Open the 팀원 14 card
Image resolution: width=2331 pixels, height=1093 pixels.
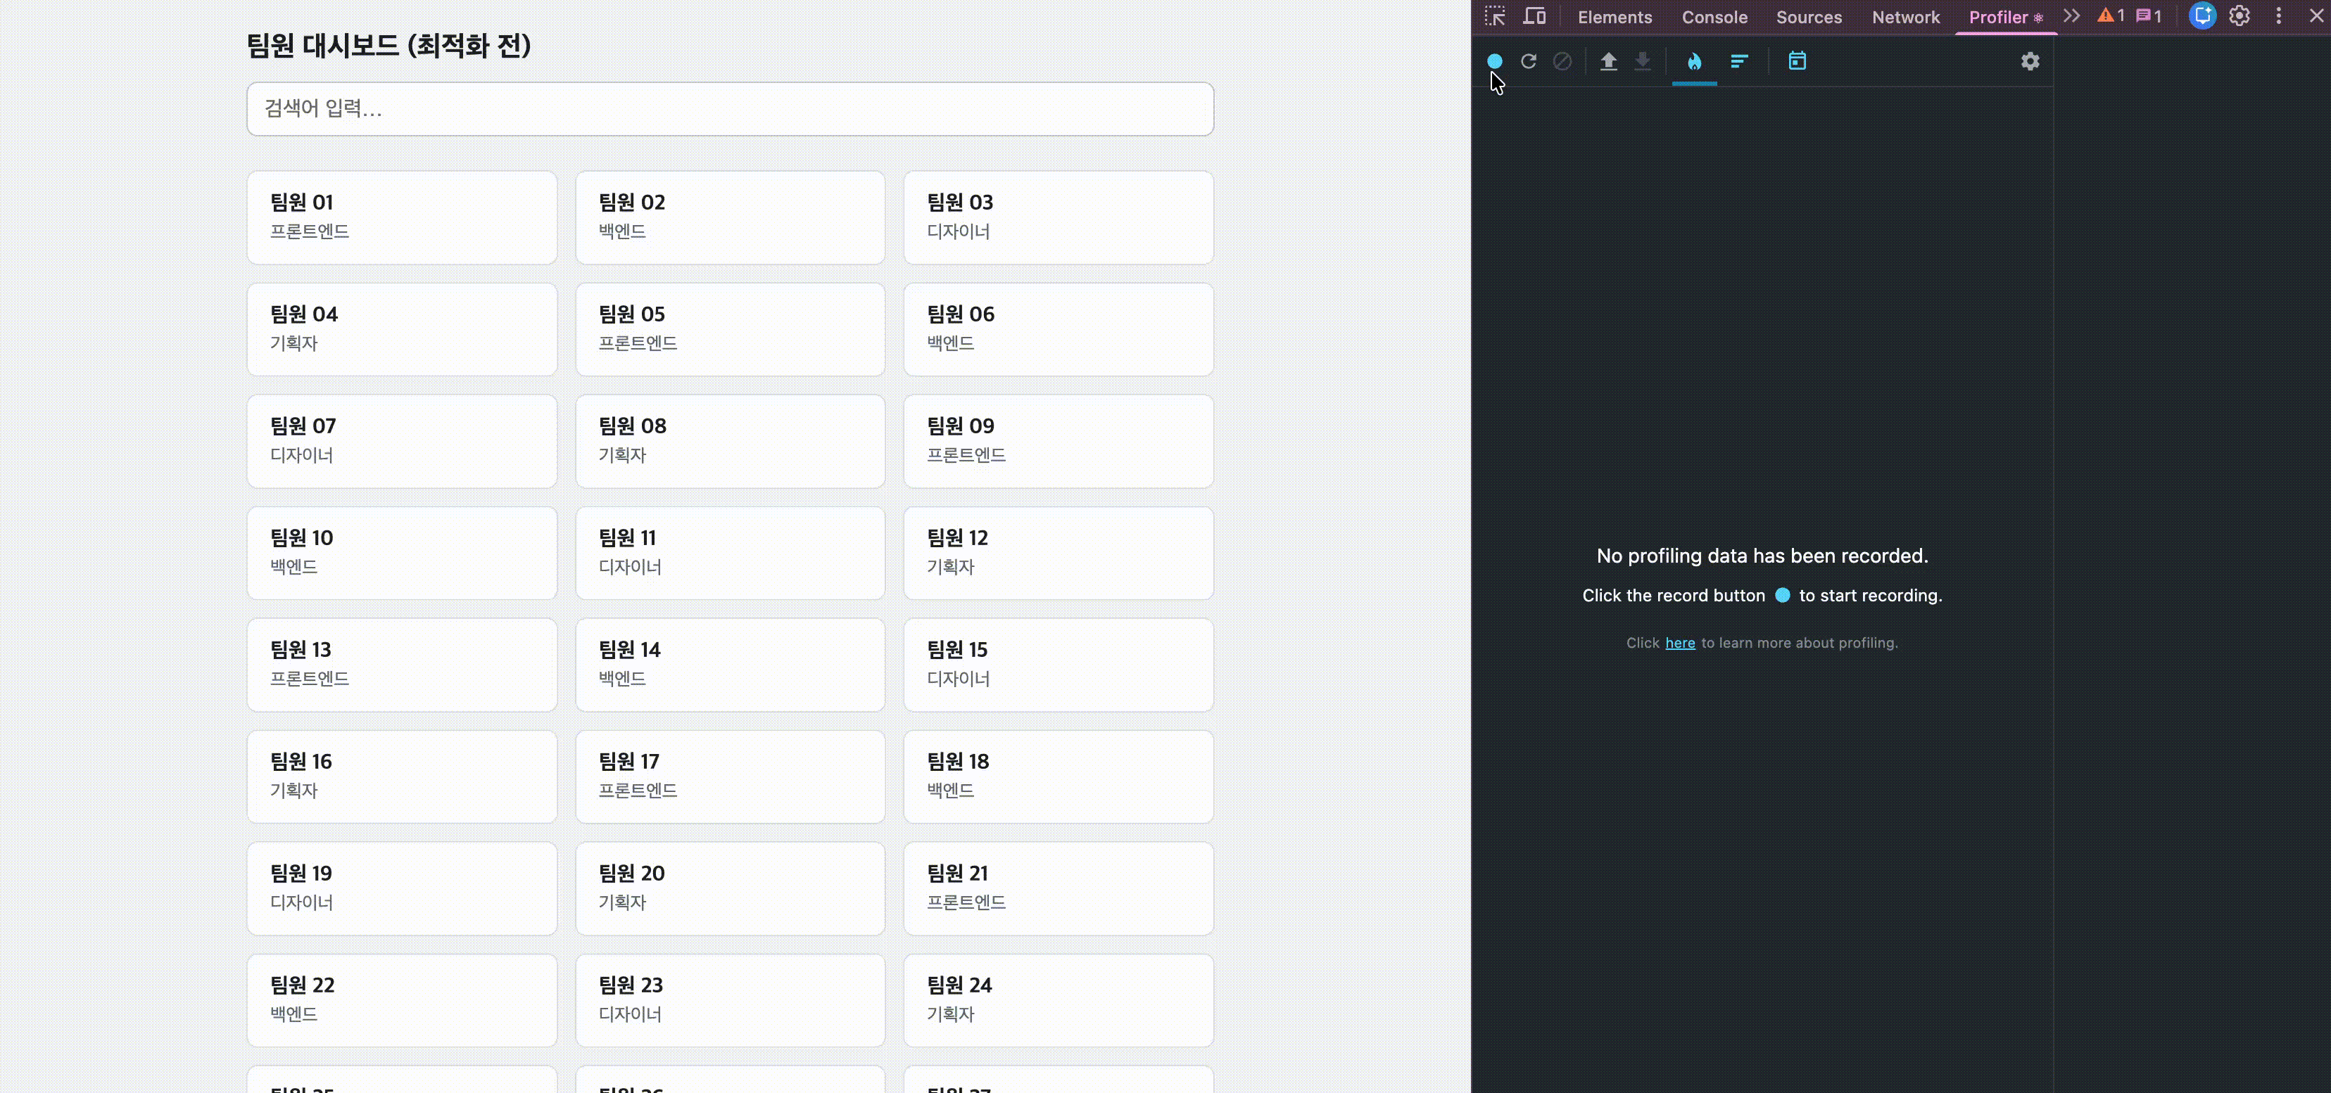pos(731,665)
